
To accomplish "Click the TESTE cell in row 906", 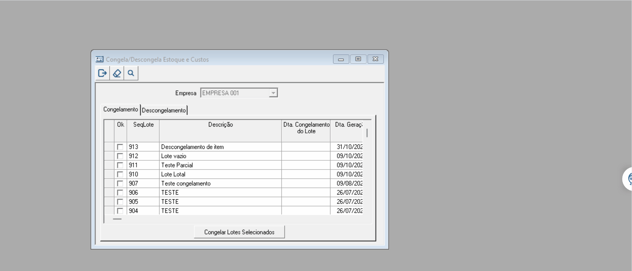I will tap(220, 193).
